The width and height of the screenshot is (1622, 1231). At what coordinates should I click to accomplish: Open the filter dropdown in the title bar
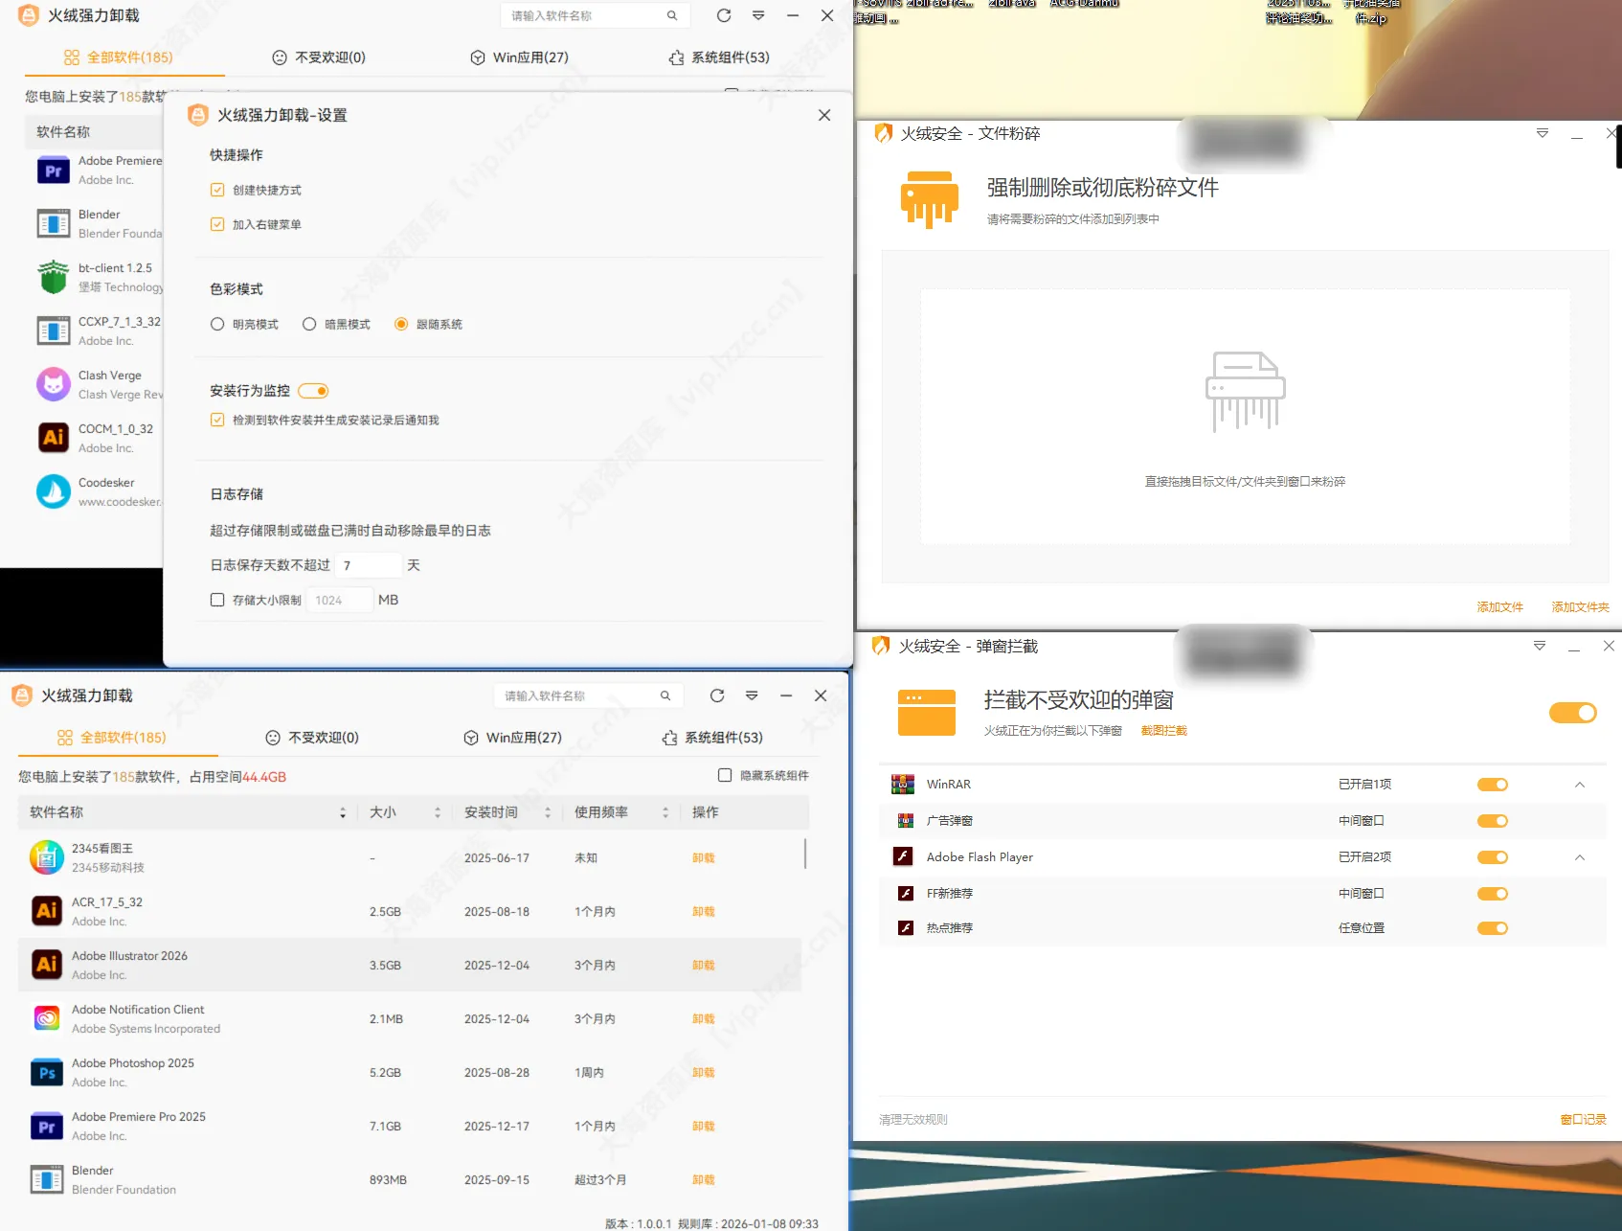pyautogui.click(x=758, y=15)
